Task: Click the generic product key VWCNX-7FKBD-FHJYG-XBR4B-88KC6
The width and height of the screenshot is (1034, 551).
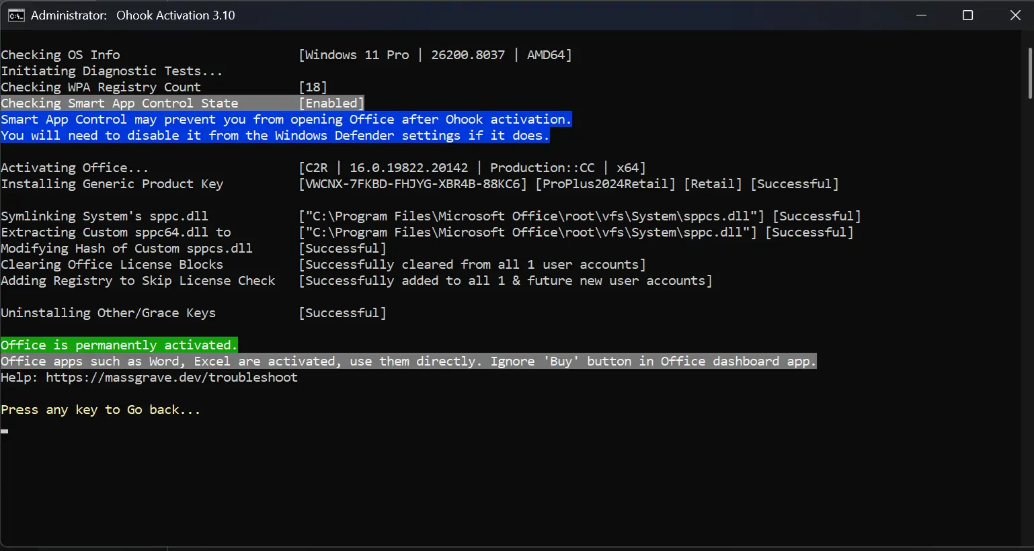Action: (413, 184)
